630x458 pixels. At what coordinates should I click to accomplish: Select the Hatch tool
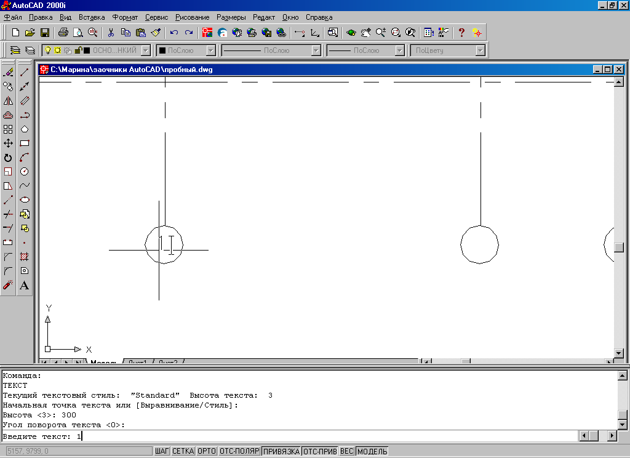pyautogui.click(x=25, y=257)
